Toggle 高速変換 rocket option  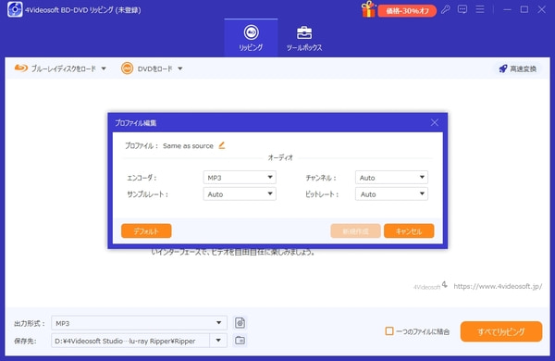click(517, 68)
